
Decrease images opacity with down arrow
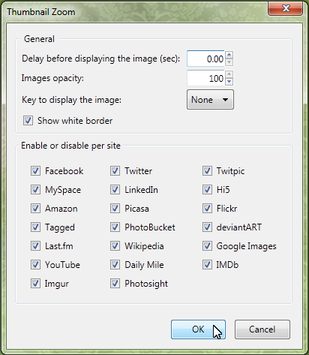point(229,82)
